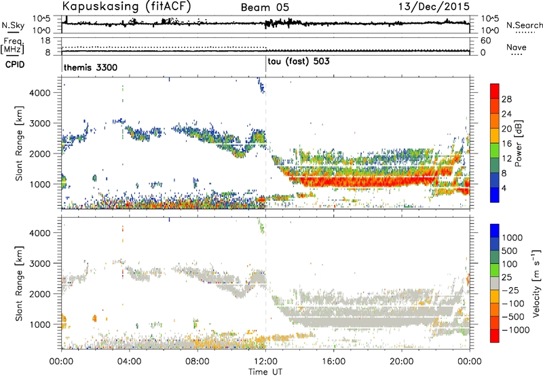The image size is (543, 376).
Task: Click the date '13/Dec/2015'
Action: point(434,7)
